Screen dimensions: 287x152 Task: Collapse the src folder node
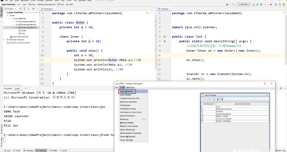(x=7, y=15)
